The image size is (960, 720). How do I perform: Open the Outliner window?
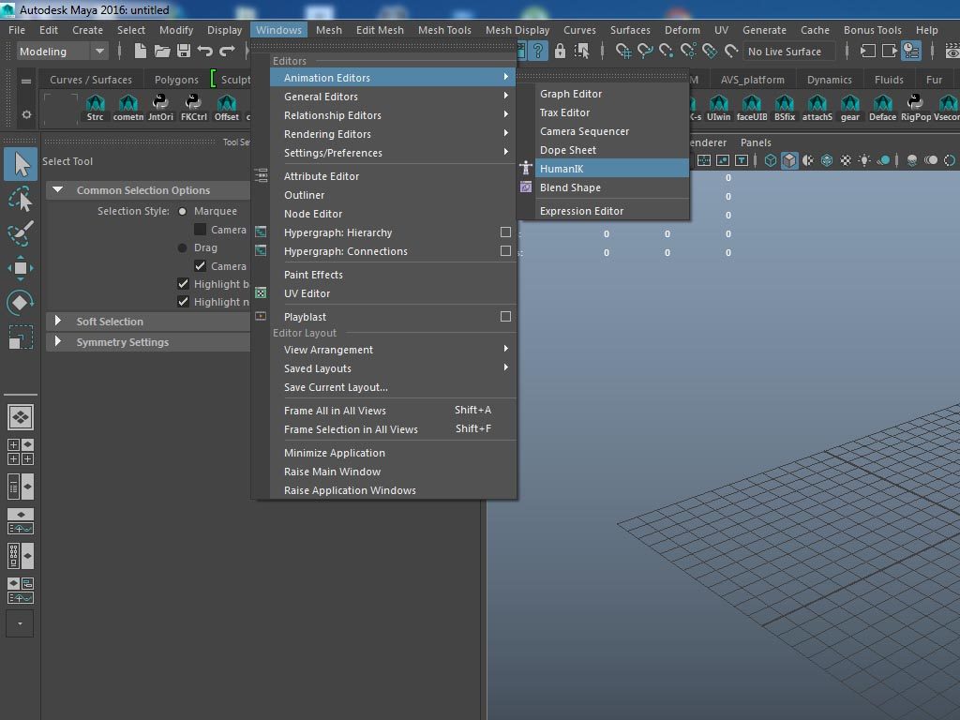point(393,195)
